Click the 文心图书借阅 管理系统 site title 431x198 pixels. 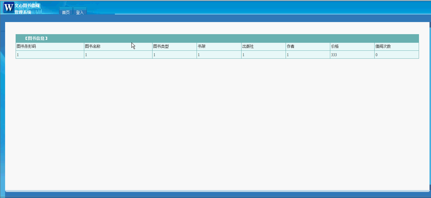(27, 9)
